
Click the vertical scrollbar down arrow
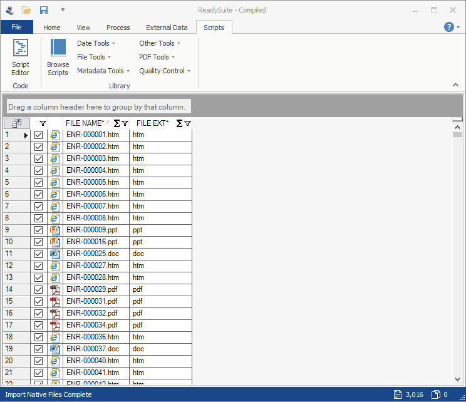pos(457,379)
